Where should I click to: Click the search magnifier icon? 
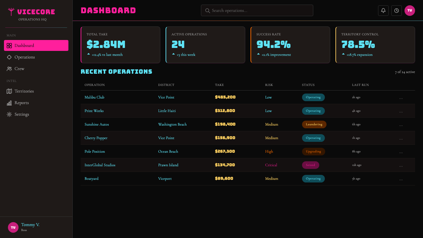coord(208,11)
